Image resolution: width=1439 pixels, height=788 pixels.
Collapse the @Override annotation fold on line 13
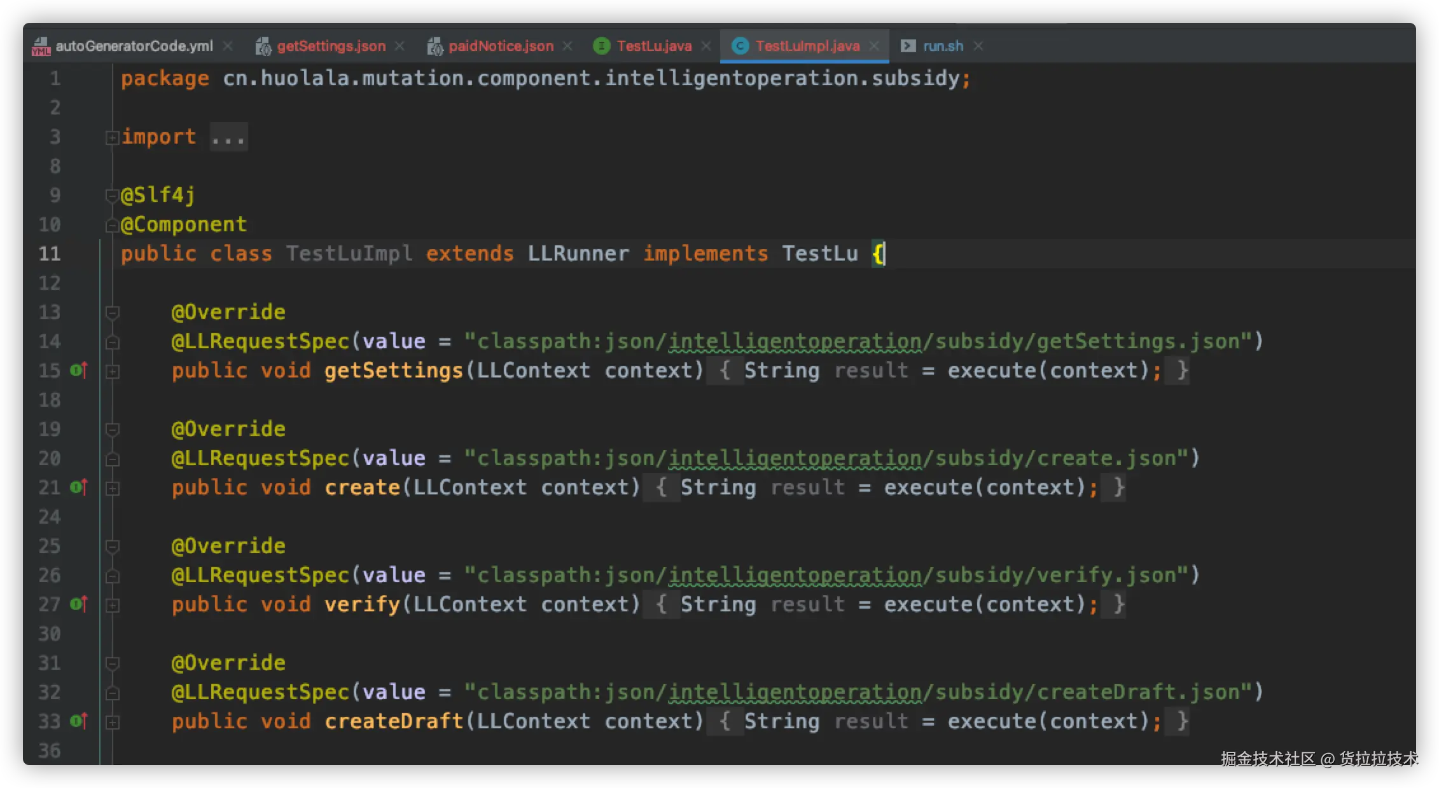(x=113, y=312)
